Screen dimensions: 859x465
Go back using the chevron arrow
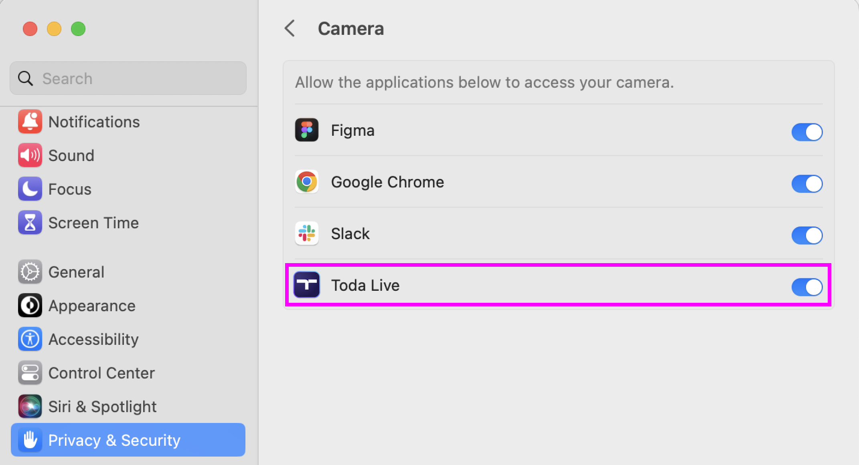click(x=290, y=29)
